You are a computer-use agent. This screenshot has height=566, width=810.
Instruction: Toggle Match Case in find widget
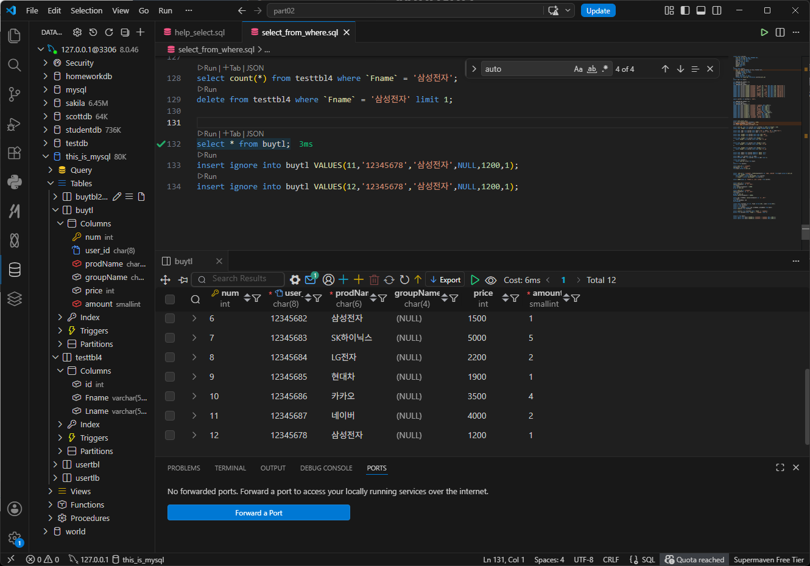coord(578,69)
